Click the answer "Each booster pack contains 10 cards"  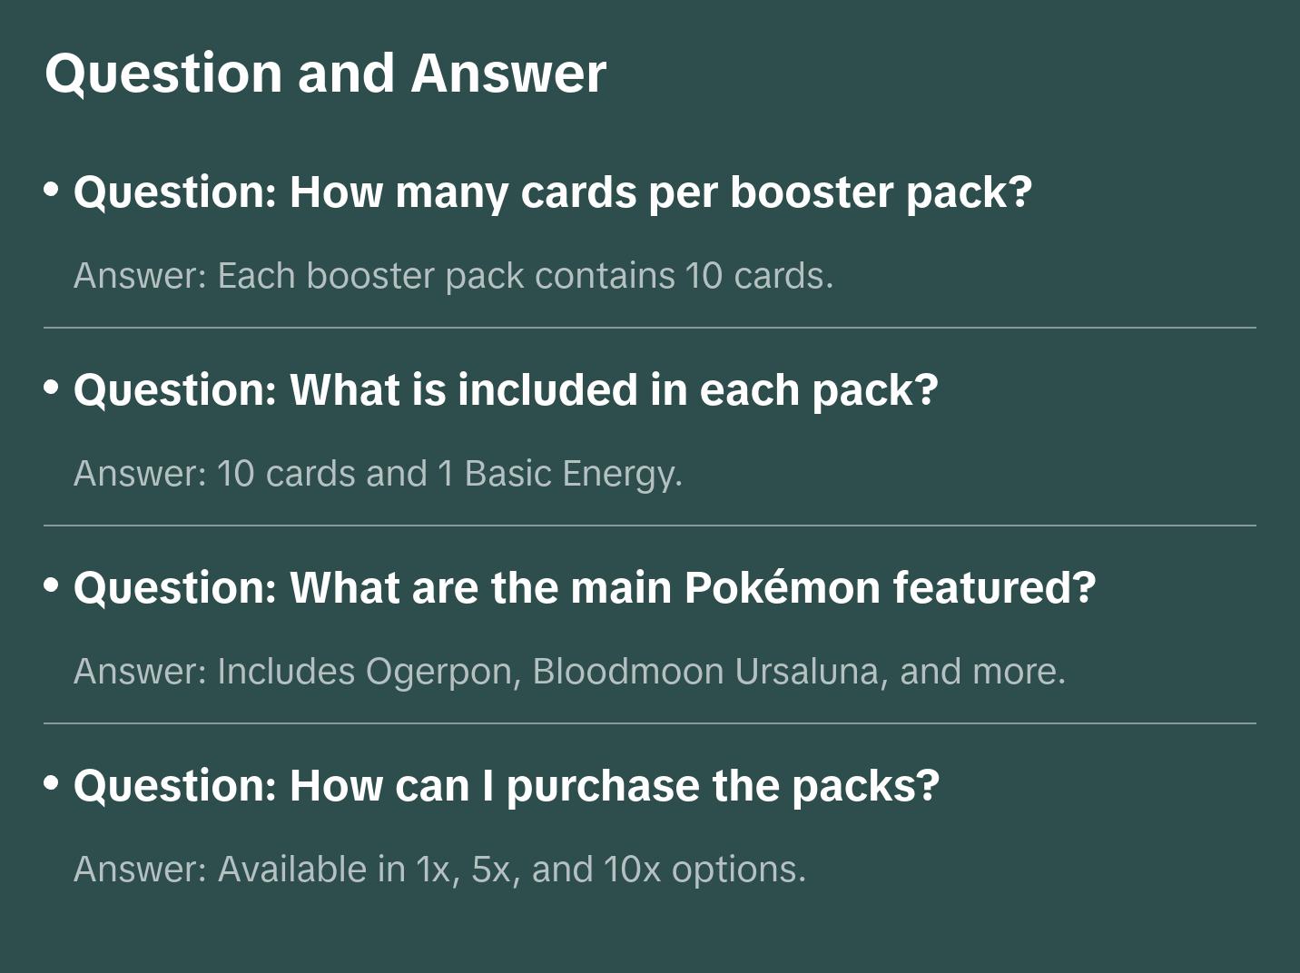pyautogui.click(x=453, y=276)
